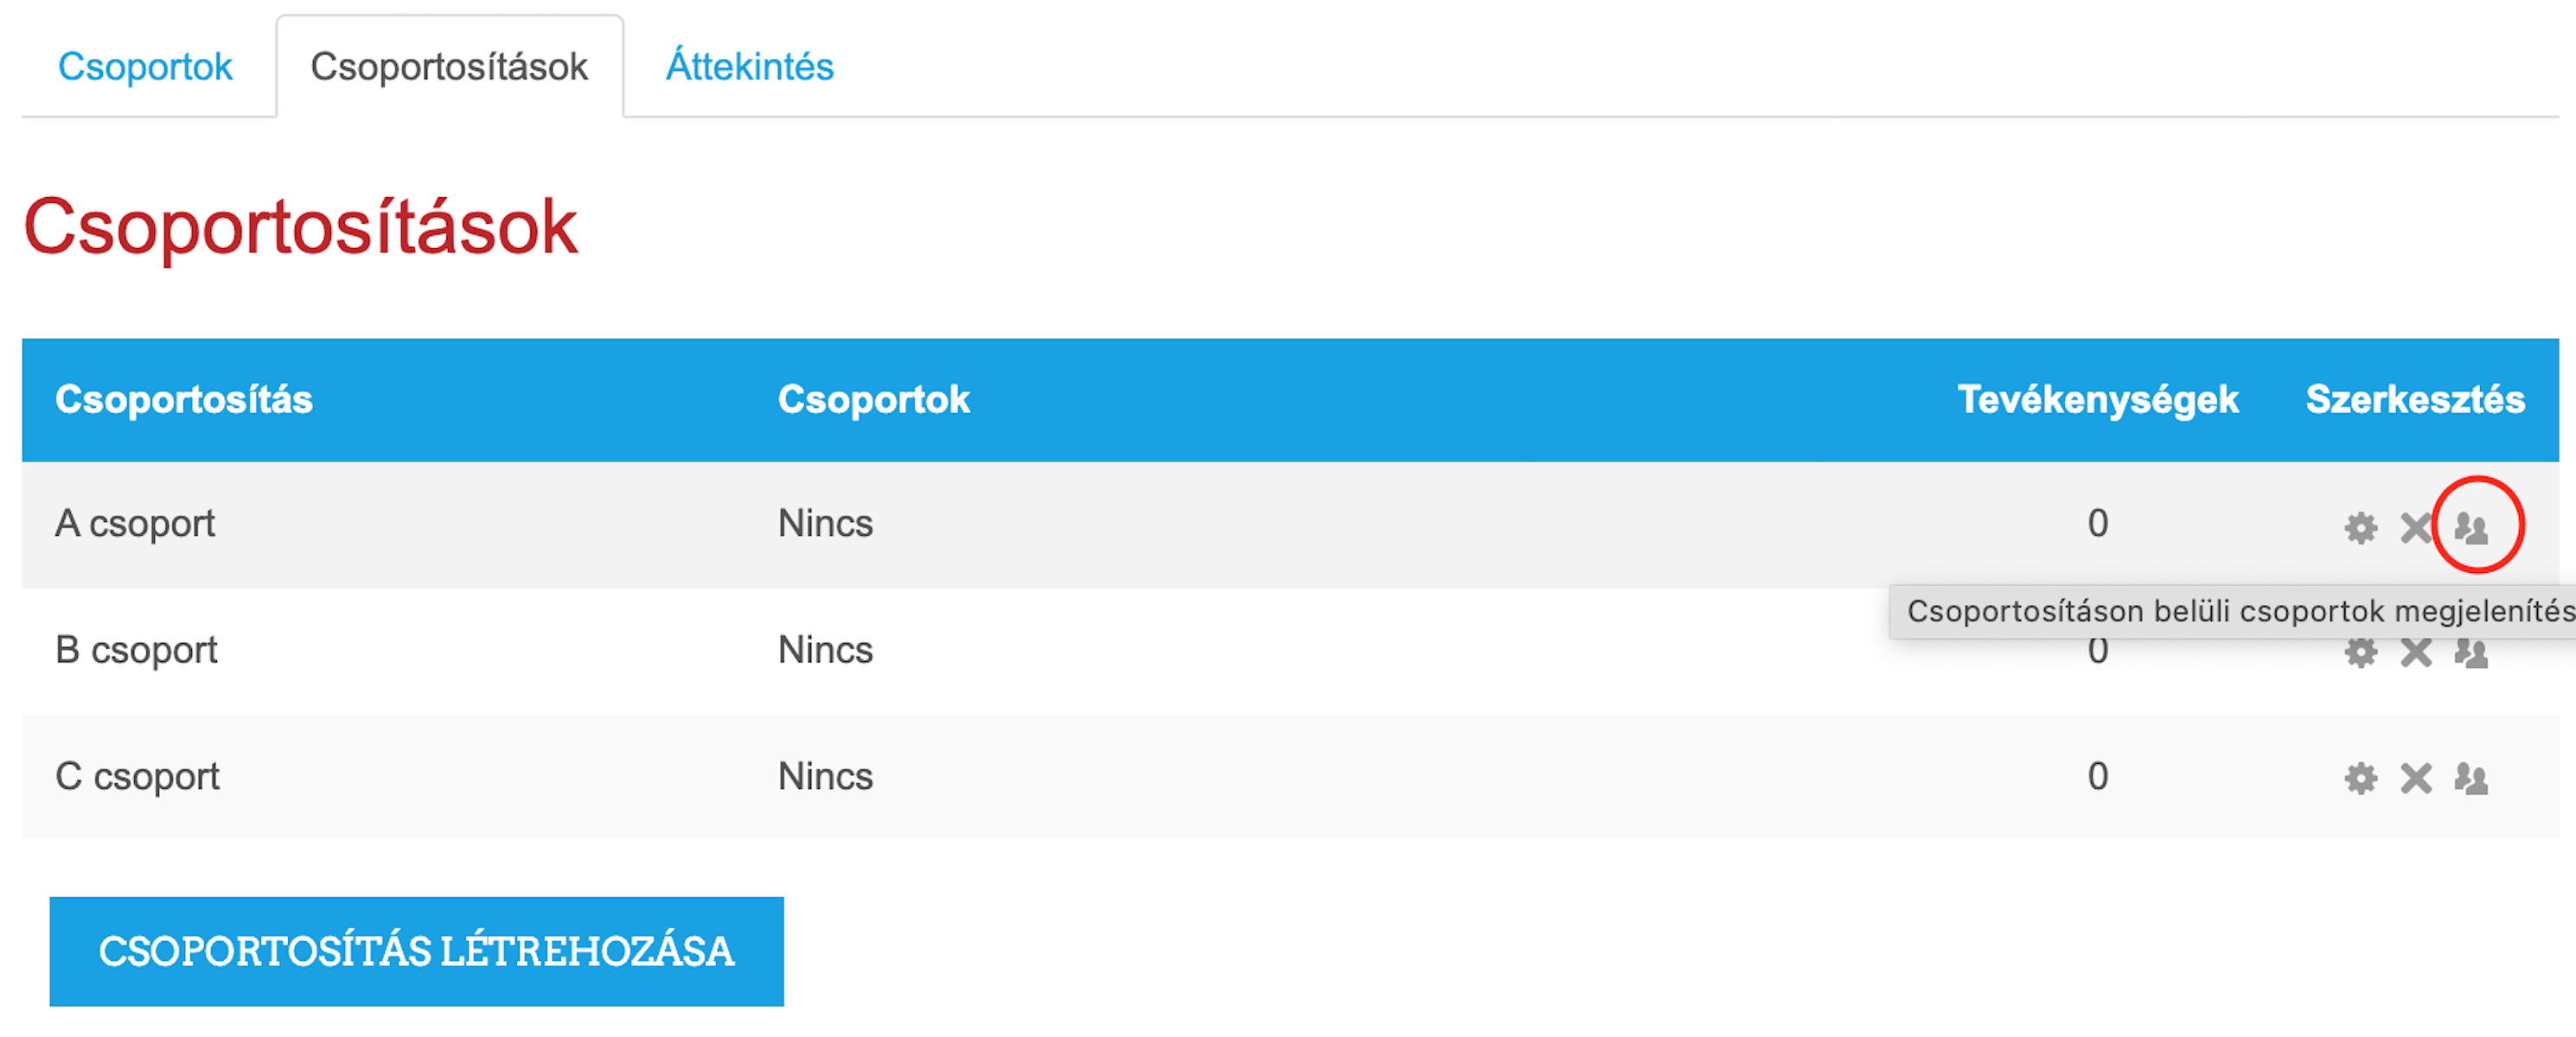Image resolution: width=2576 pixels, height=1037 pixels.
Task: Click the Csoportok column header
Action: pyautogui.click(x=873, y=398)
